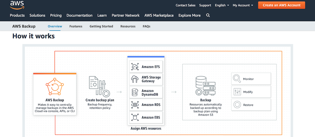This screenshot has width=315, height=137.
Task: Click the Restore circular arrow icon
Action: 237,105
